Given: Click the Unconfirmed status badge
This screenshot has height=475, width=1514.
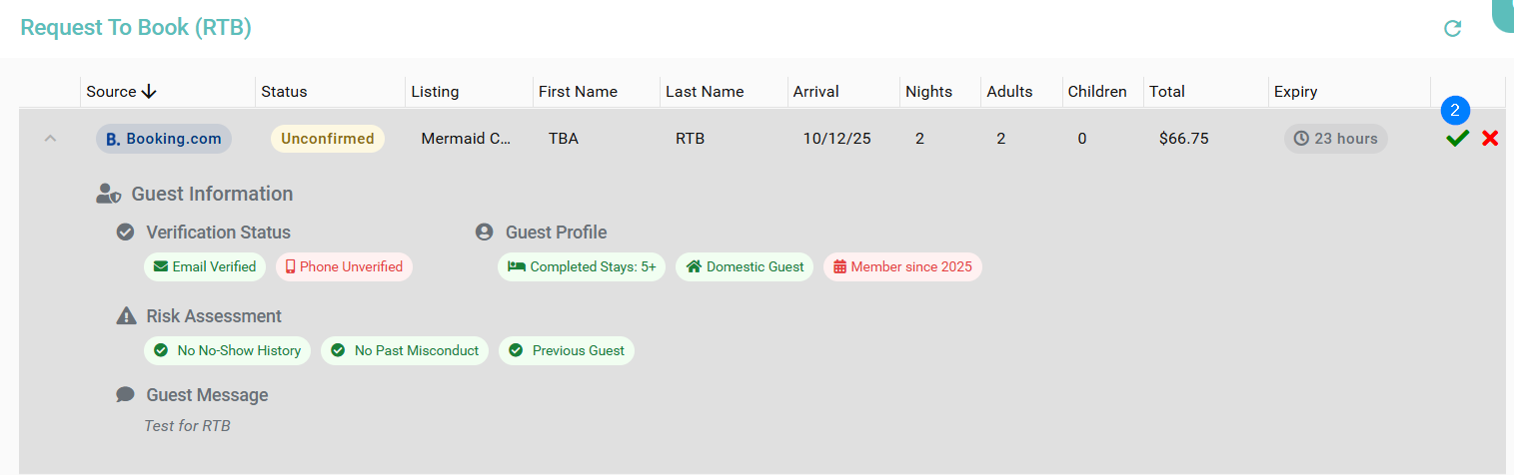Looking at the screenshot, I should [x=328, y=139].
